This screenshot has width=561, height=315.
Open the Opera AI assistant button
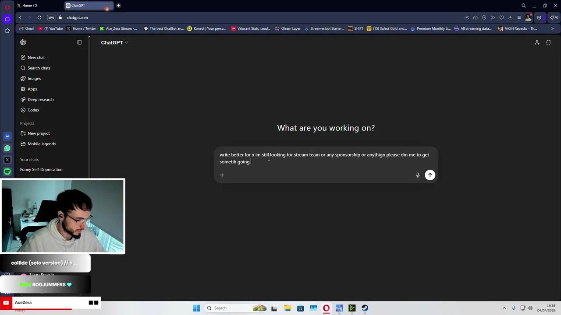click(x=554, y=17)
